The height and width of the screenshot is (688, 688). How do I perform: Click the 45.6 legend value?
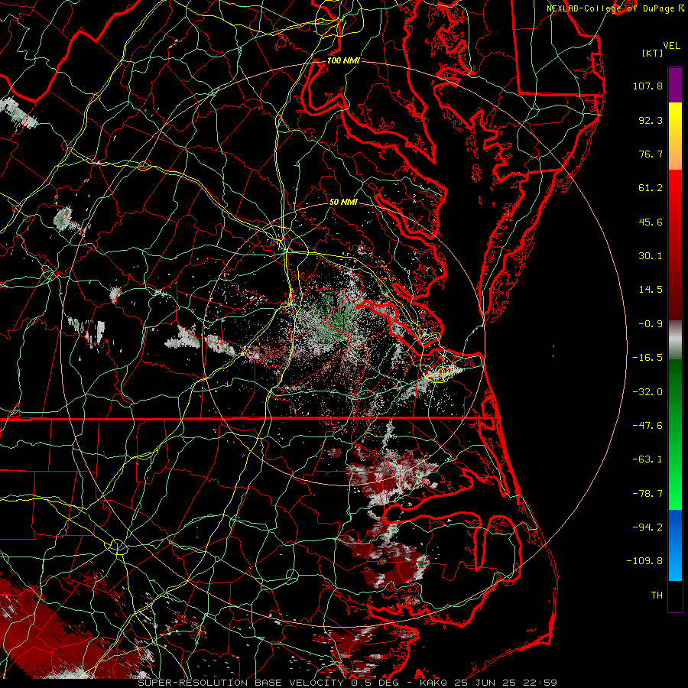651,222
